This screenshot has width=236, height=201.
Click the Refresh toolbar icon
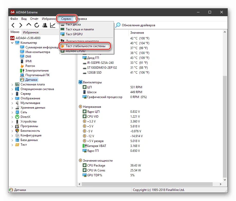37,25
